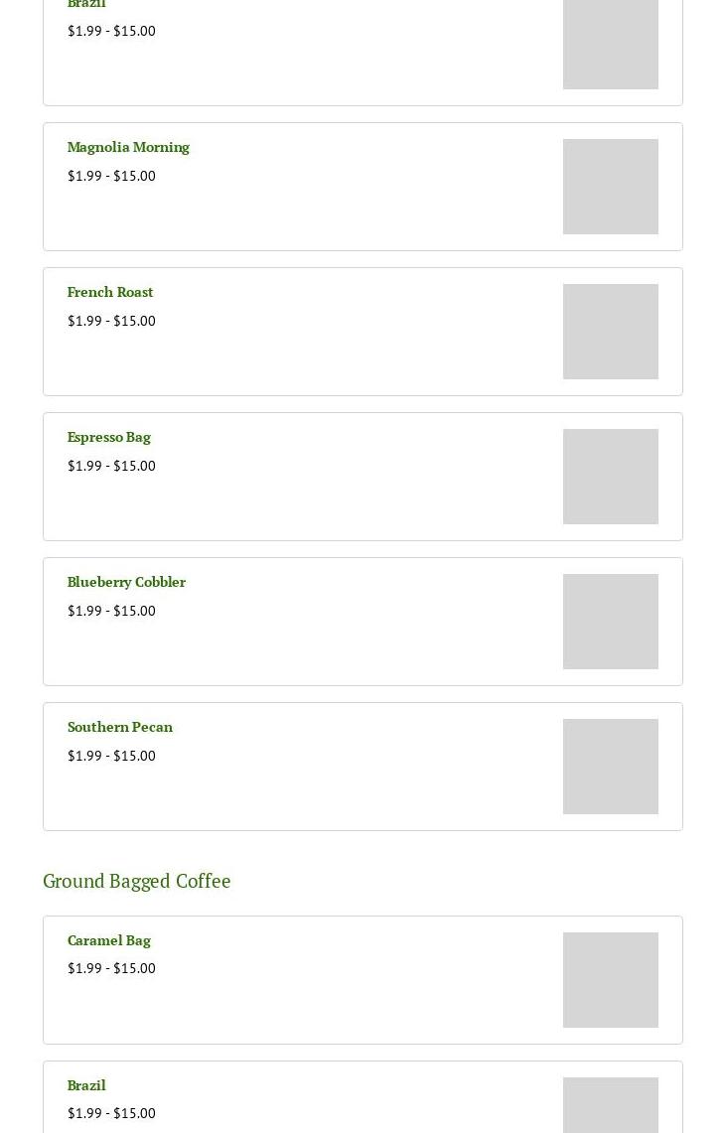The width and height of the screenshot is (725, 1133).
Task: Choose the Southern Pecan title
Action: 120,727
